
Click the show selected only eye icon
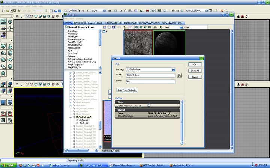[3, 113]
